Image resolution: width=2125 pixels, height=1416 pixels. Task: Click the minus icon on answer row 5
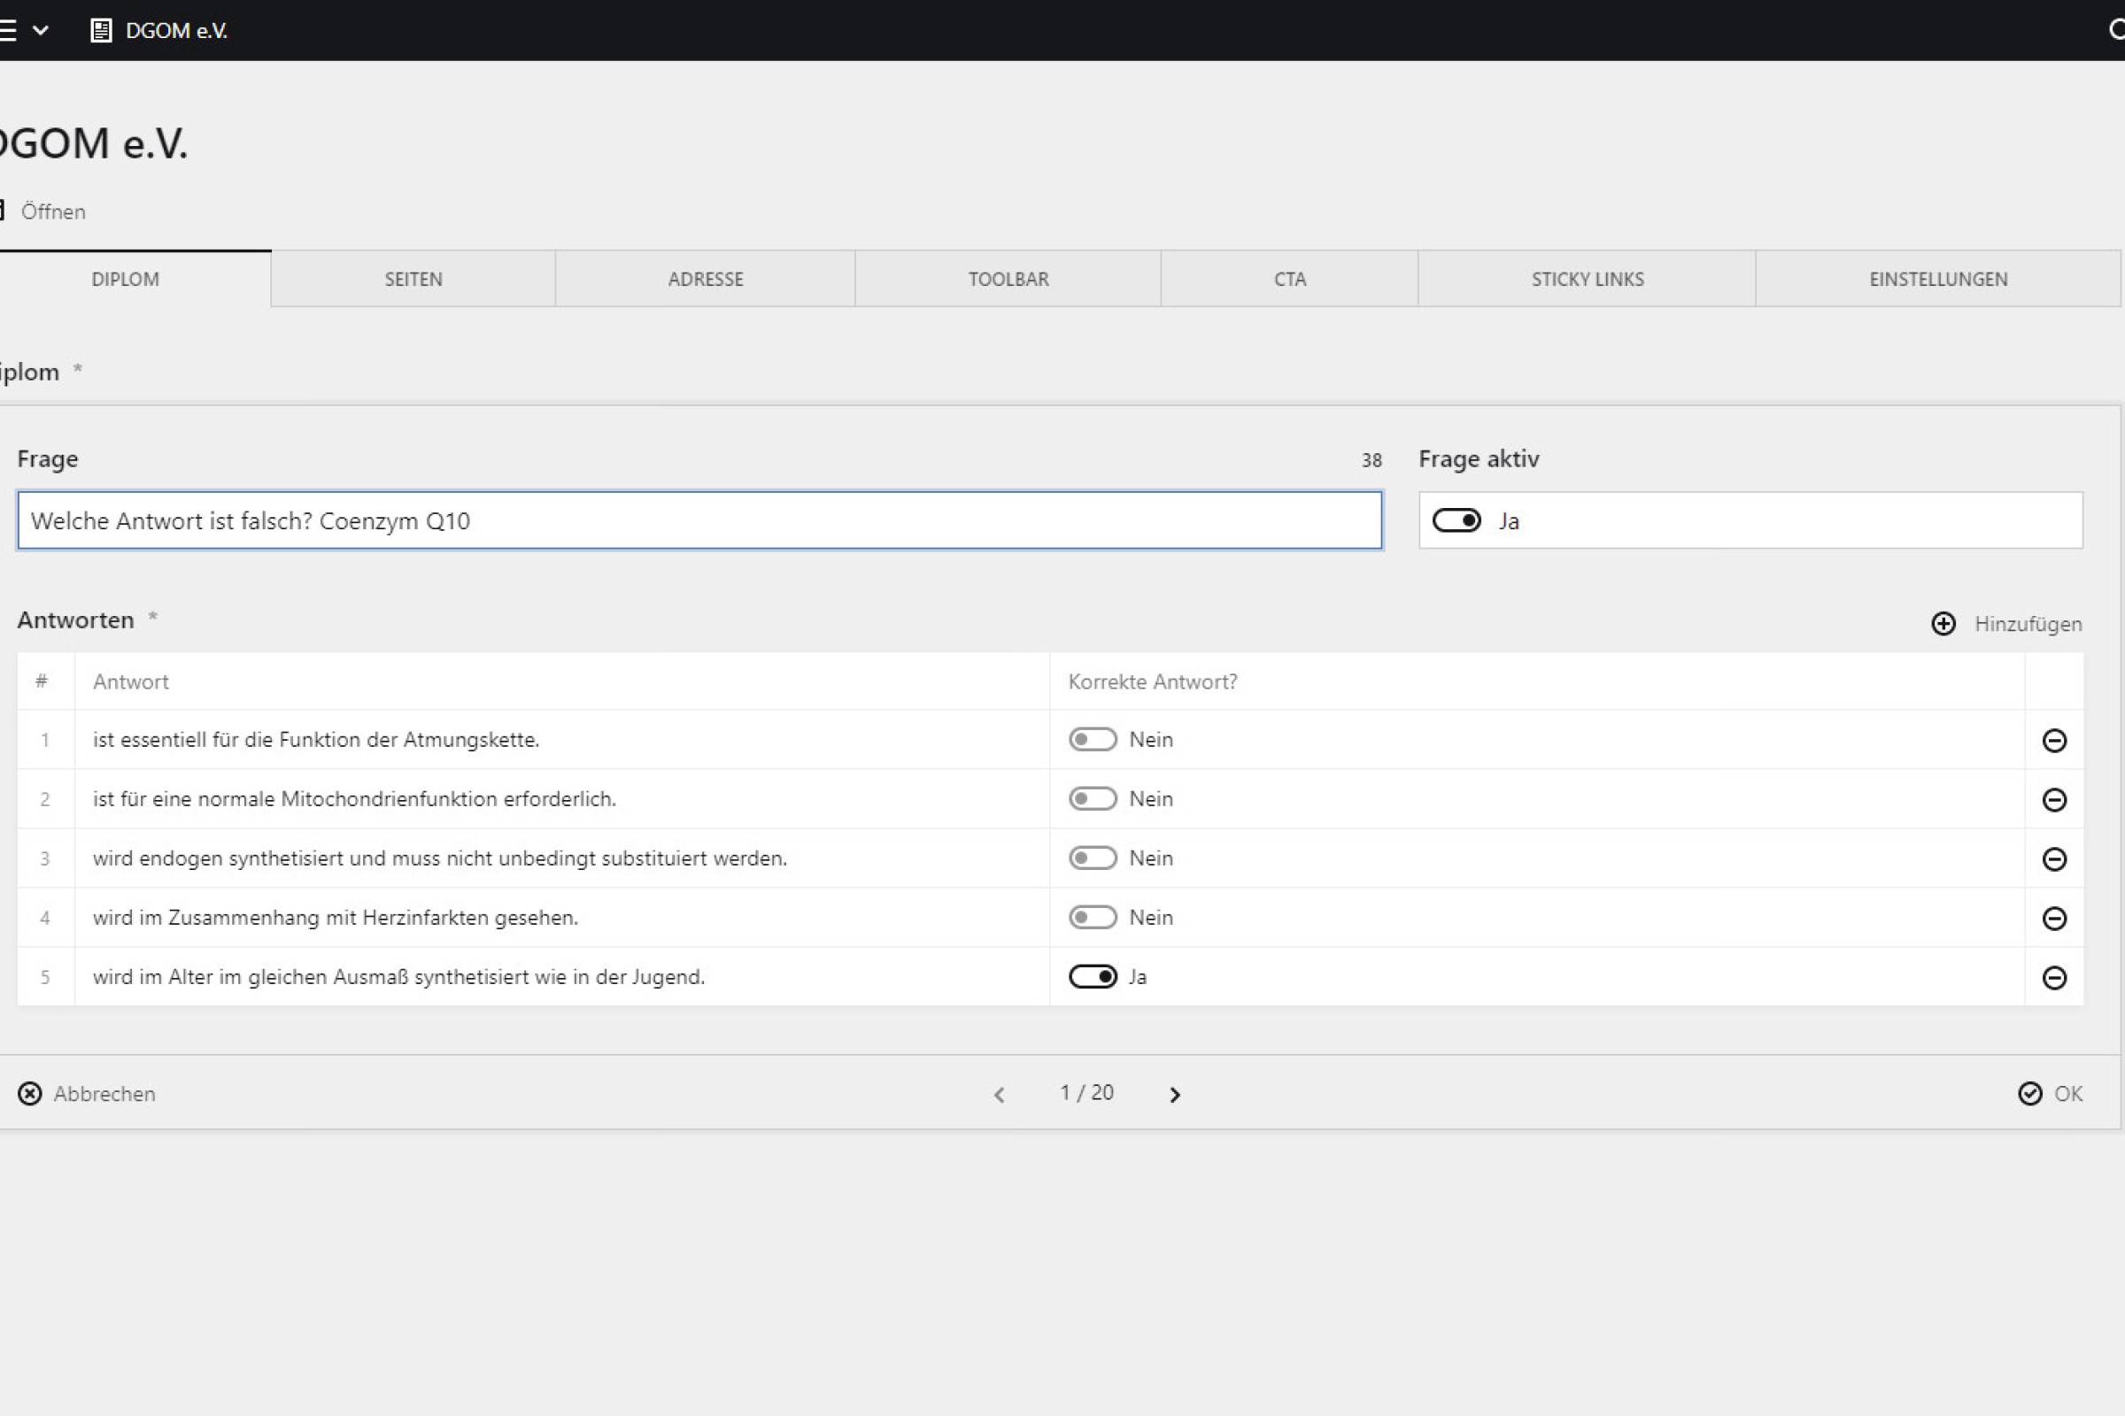2053,978
